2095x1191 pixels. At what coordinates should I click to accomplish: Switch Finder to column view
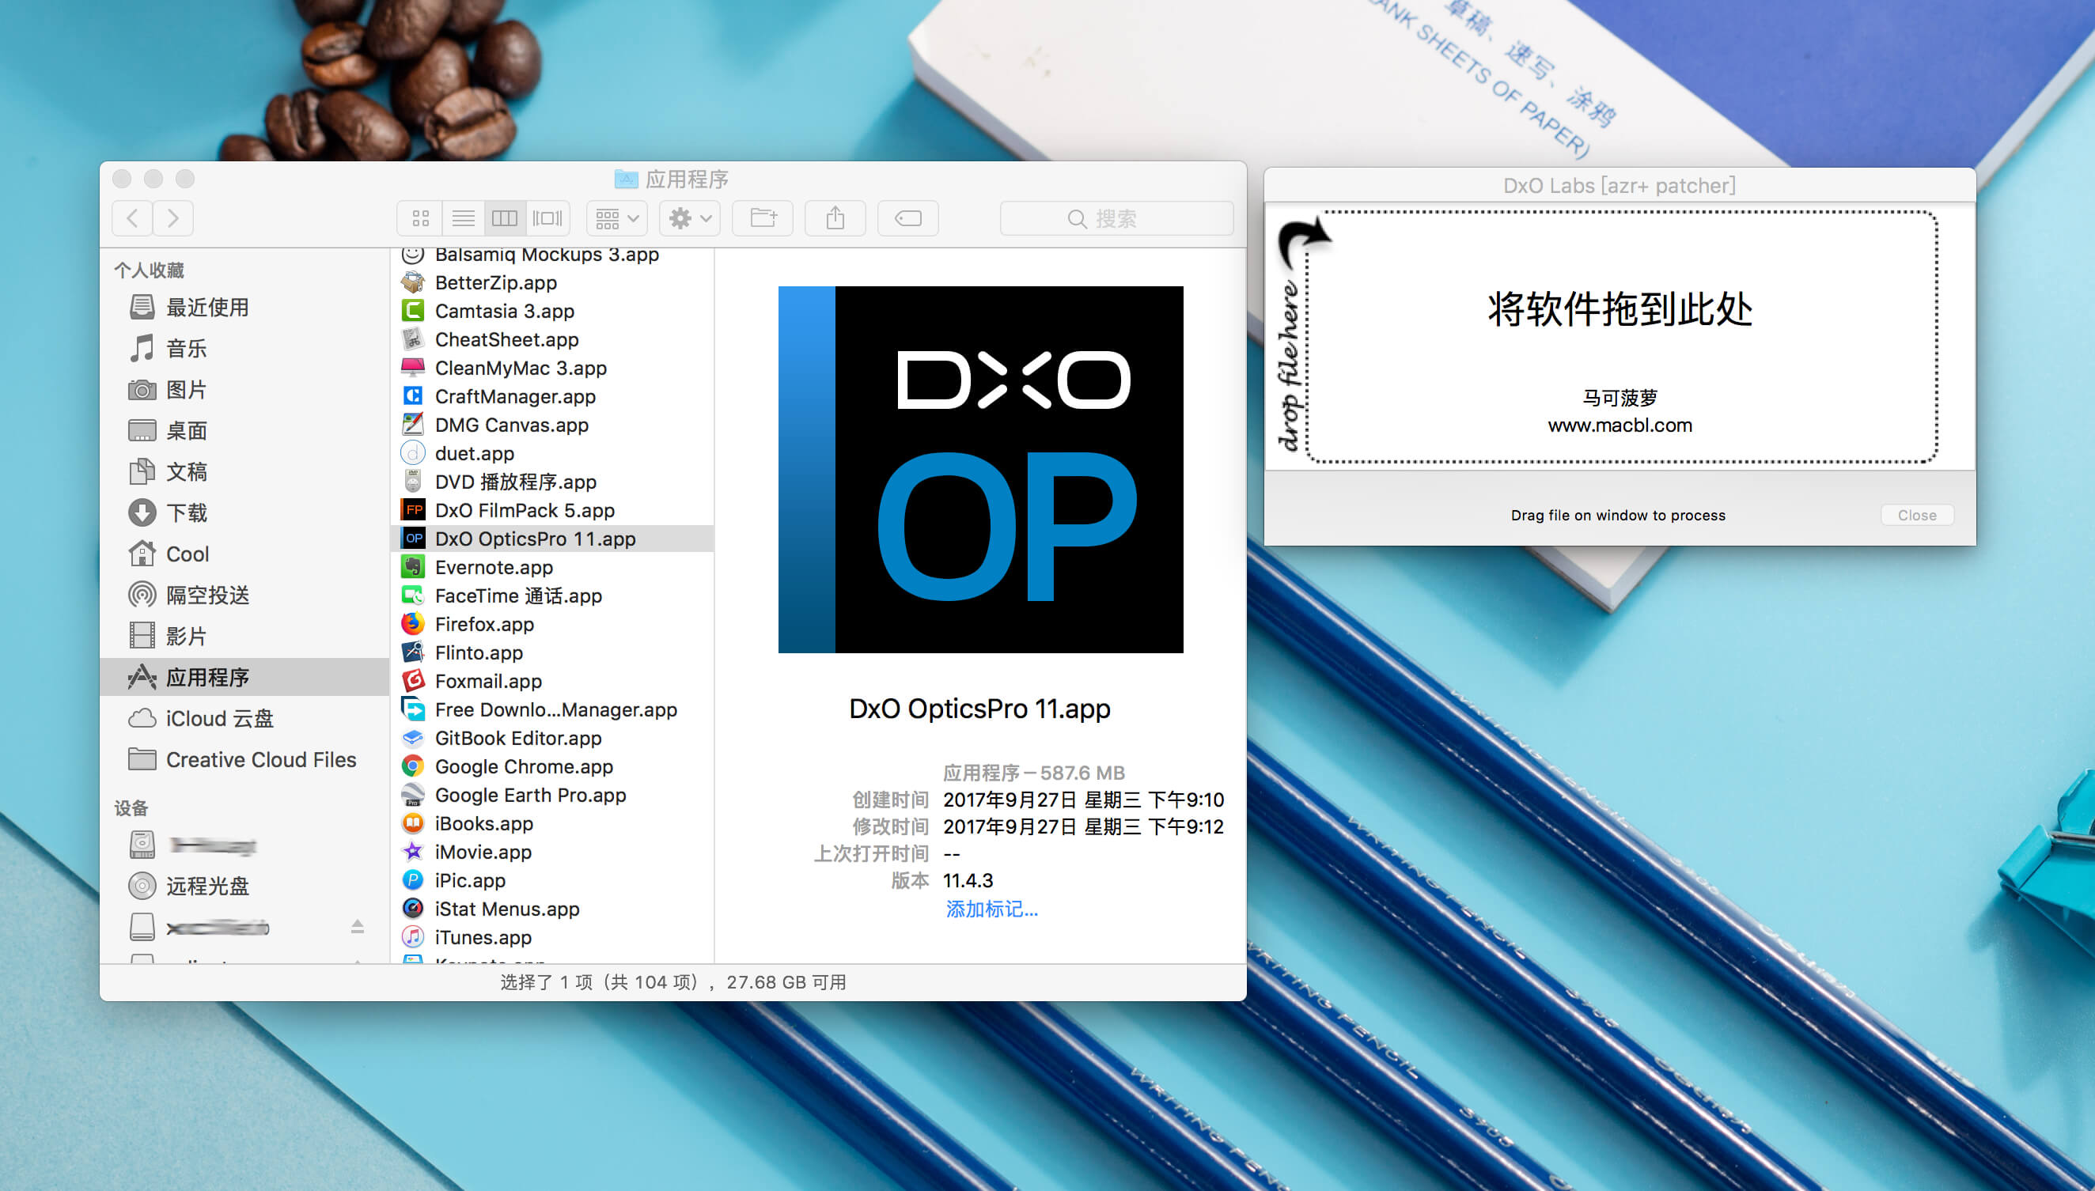[505, 218]
